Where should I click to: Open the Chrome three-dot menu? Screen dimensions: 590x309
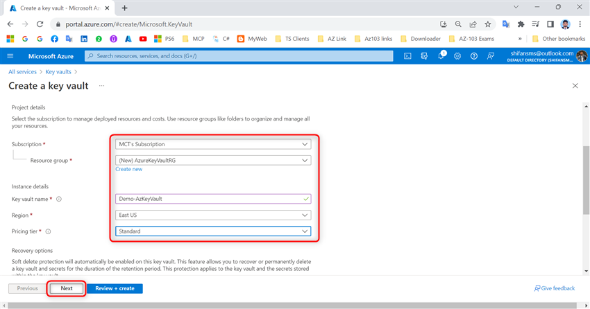pos(580,24)
